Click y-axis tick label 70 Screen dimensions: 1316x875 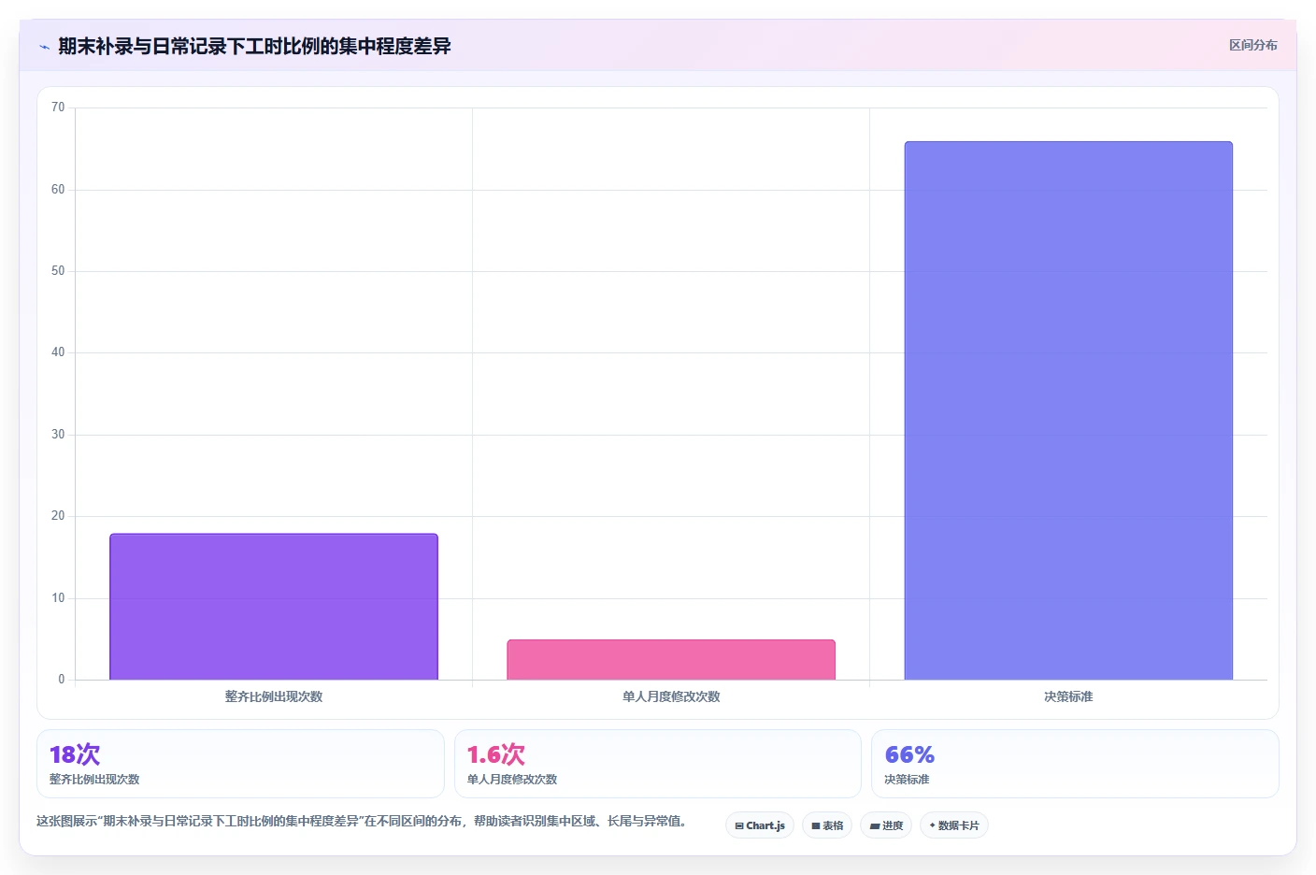pos(58,108)
